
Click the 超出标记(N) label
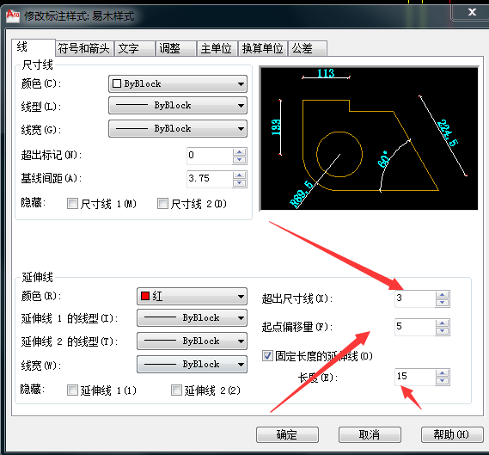click(x=52, y=155)
